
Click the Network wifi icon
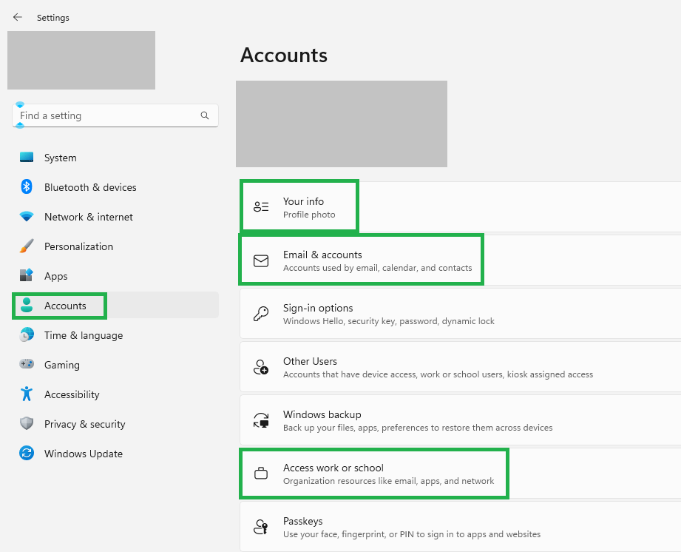click(27, 217)
